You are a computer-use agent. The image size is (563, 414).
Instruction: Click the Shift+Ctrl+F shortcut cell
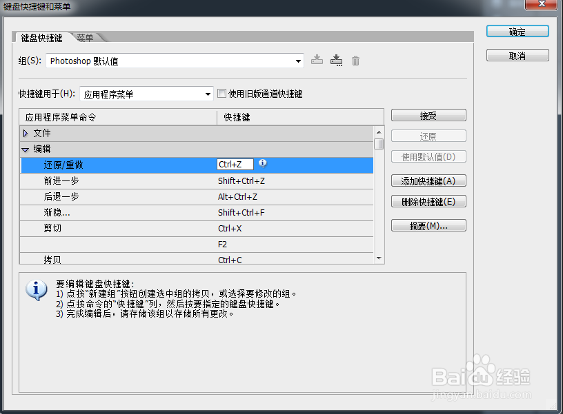pyautogui.click(x=241, y=213)
